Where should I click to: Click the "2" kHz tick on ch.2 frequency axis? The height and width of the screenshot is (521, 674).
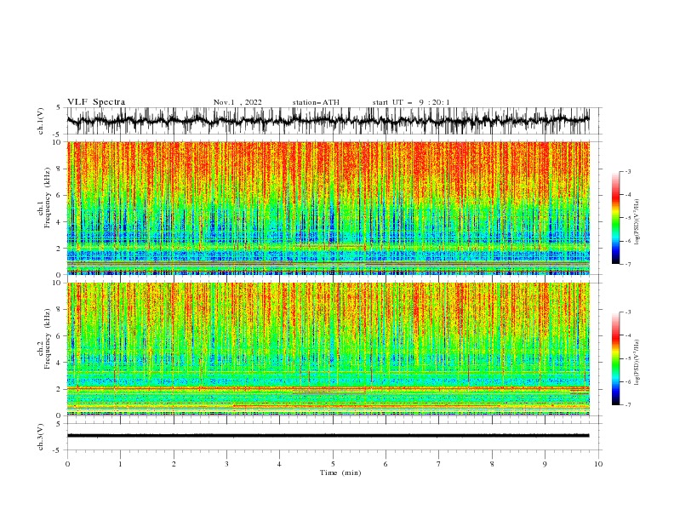pos(60,389)
